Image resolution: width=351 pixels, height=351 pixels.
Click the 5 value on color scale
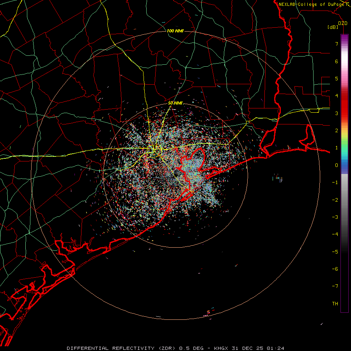[x=337, y=78]
